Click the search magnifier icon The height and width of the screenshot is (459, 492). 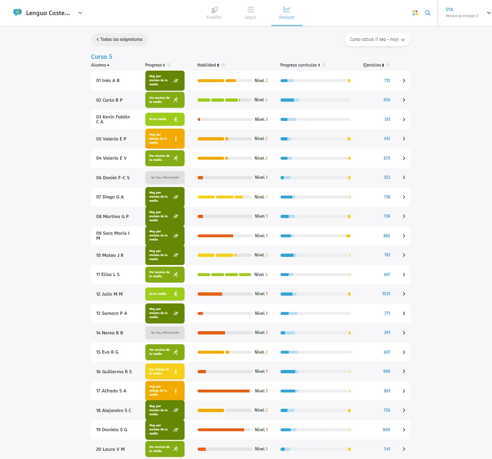427,13
